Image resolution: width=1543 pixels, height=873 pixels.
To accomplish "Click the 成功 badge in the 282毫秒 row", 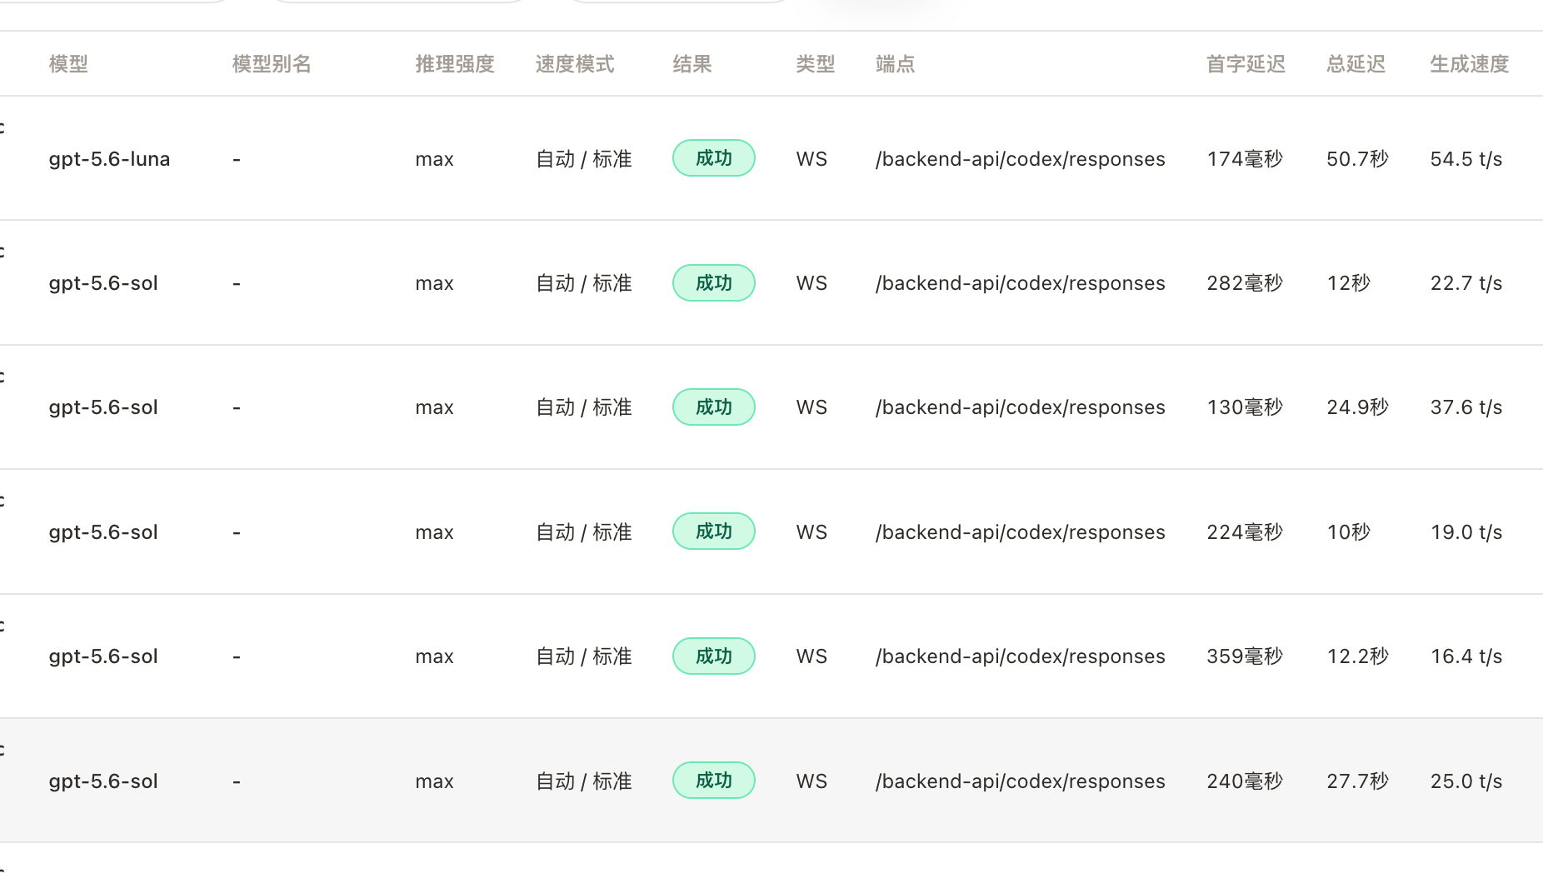I will (714, 283).
